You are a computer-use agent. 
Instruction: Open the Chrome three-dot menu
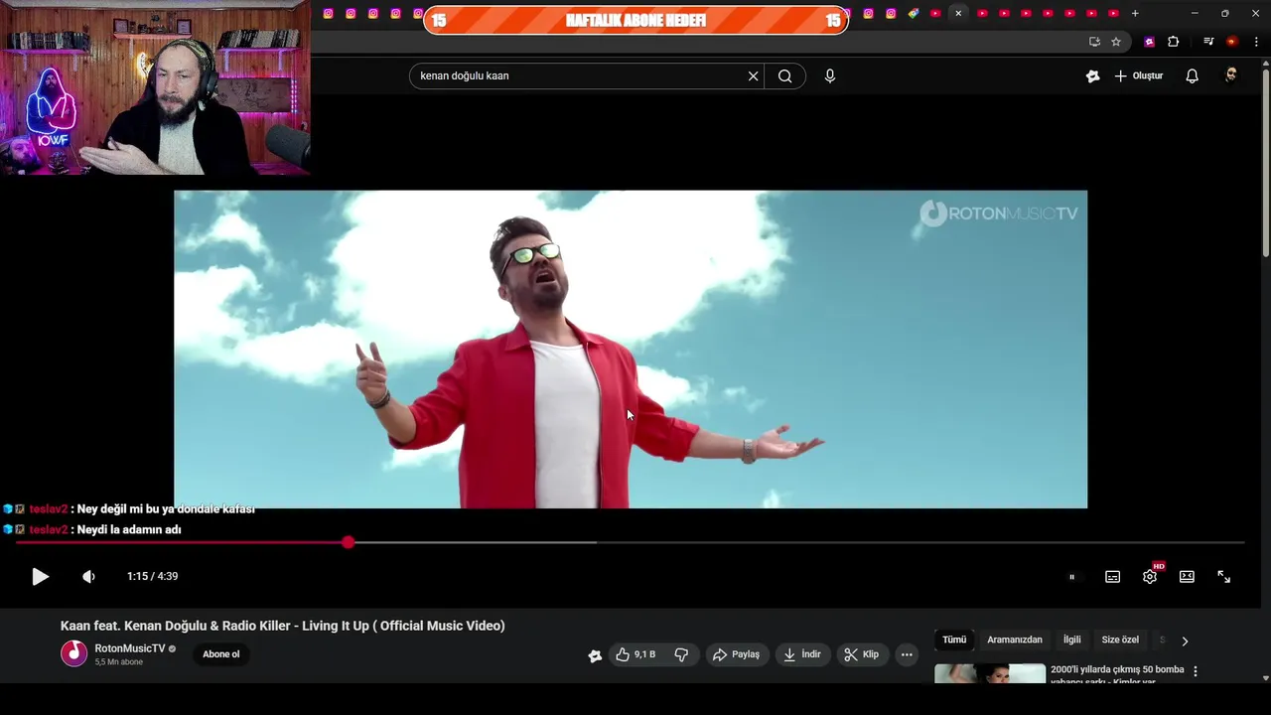[x=1256, y=42]
